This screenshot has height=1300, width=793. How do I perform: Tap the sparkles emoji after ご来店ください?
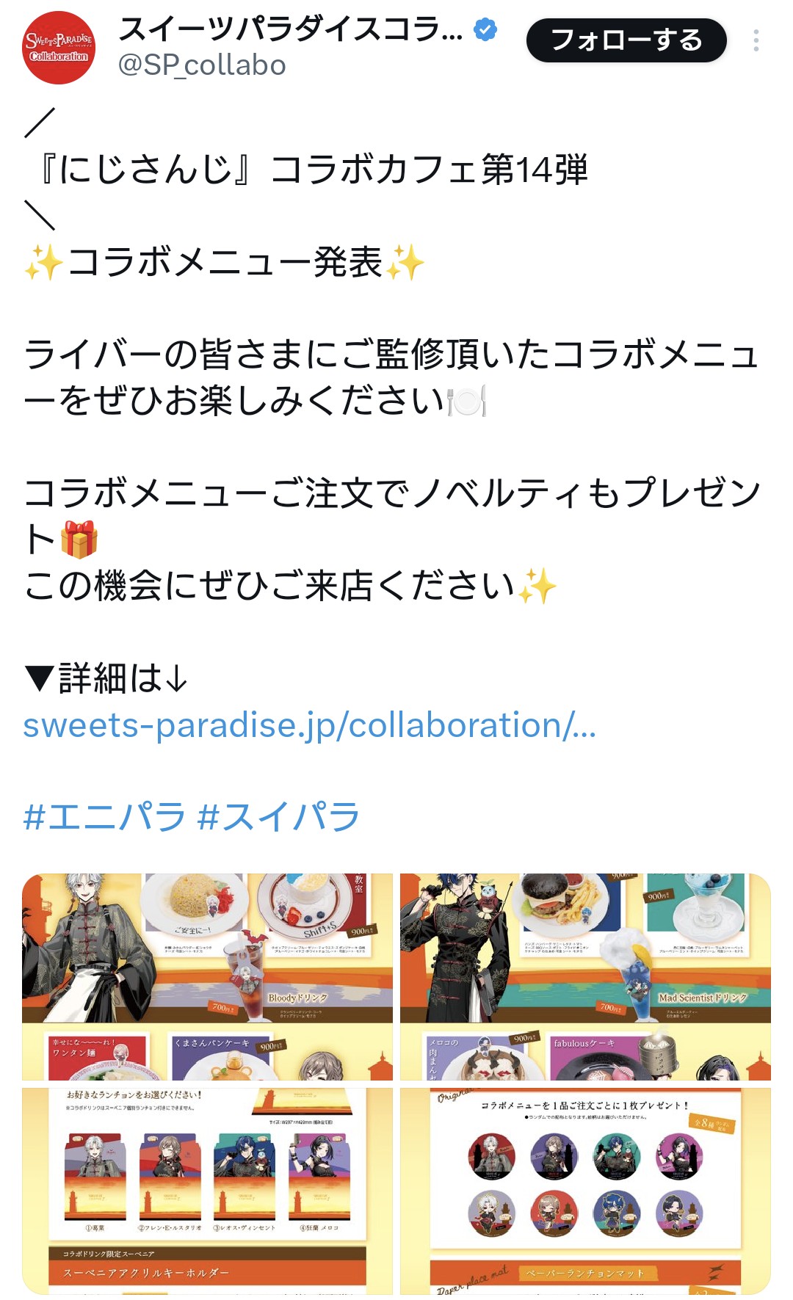tap(537, 586)
